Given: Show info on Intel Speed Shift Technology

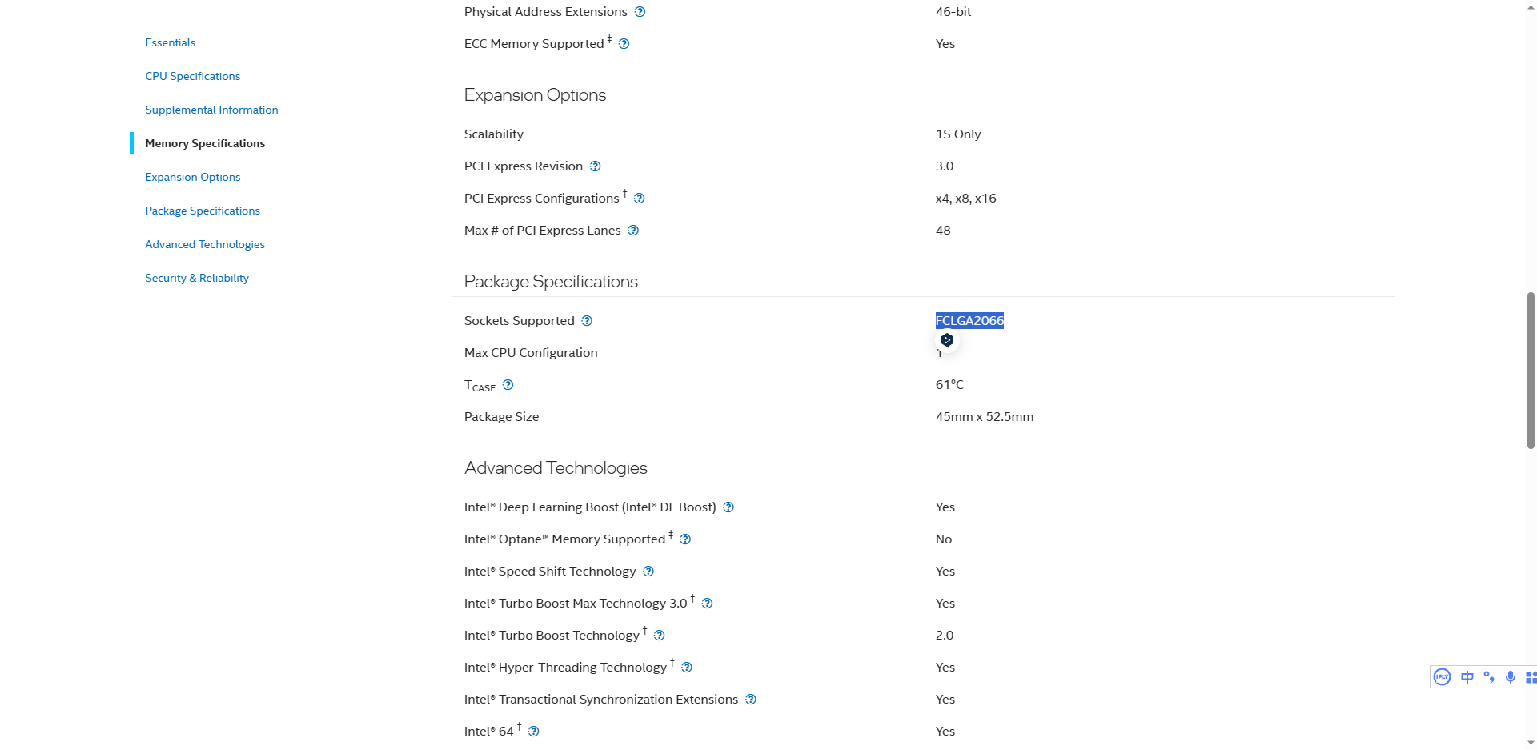Looking at the screenshot, I should [648, 572].
